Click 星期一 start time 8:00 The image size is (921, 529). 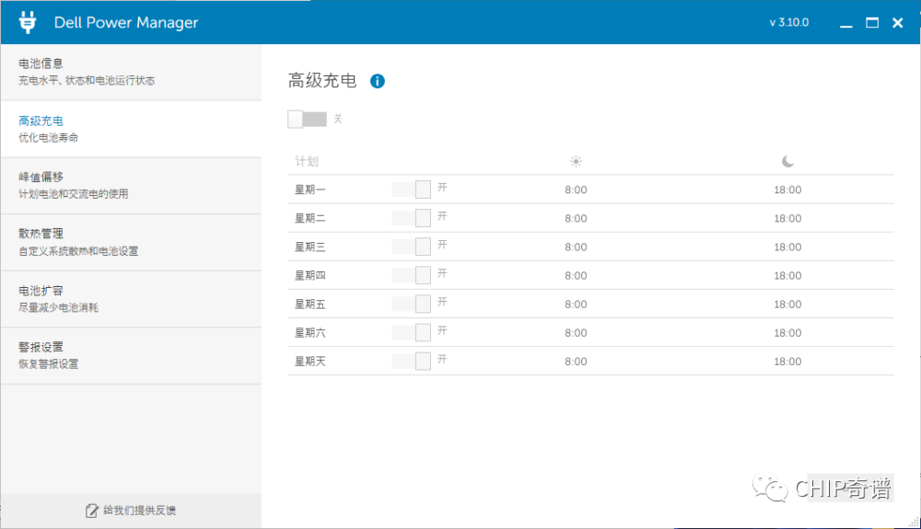[576, 190]
